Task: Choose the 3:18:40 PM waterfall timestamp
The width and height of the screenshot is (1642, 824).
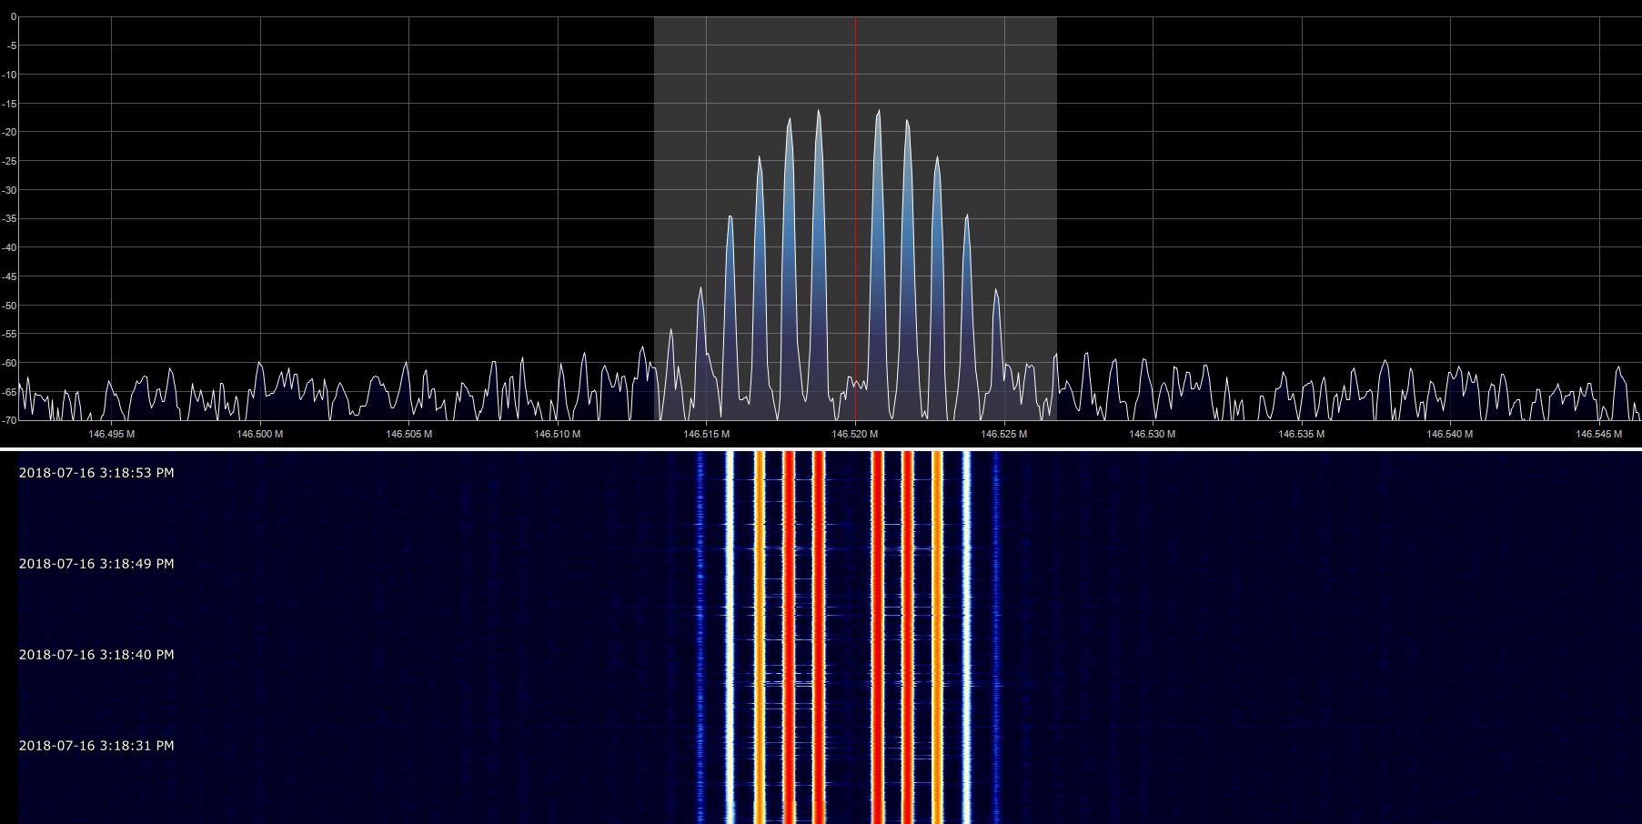Action: [96, 655]
